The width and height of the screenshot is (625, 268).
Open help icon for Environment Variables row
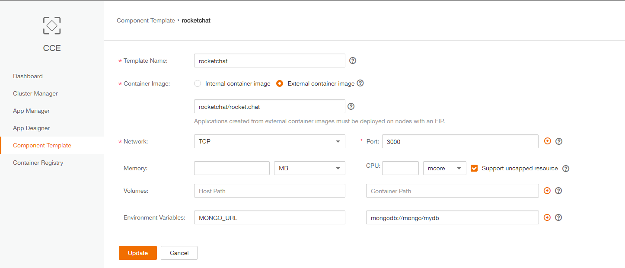tap(558, 217)
